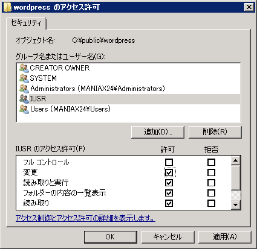Click the 削除(R) button

pyautogui.click(x=215, y=132)
